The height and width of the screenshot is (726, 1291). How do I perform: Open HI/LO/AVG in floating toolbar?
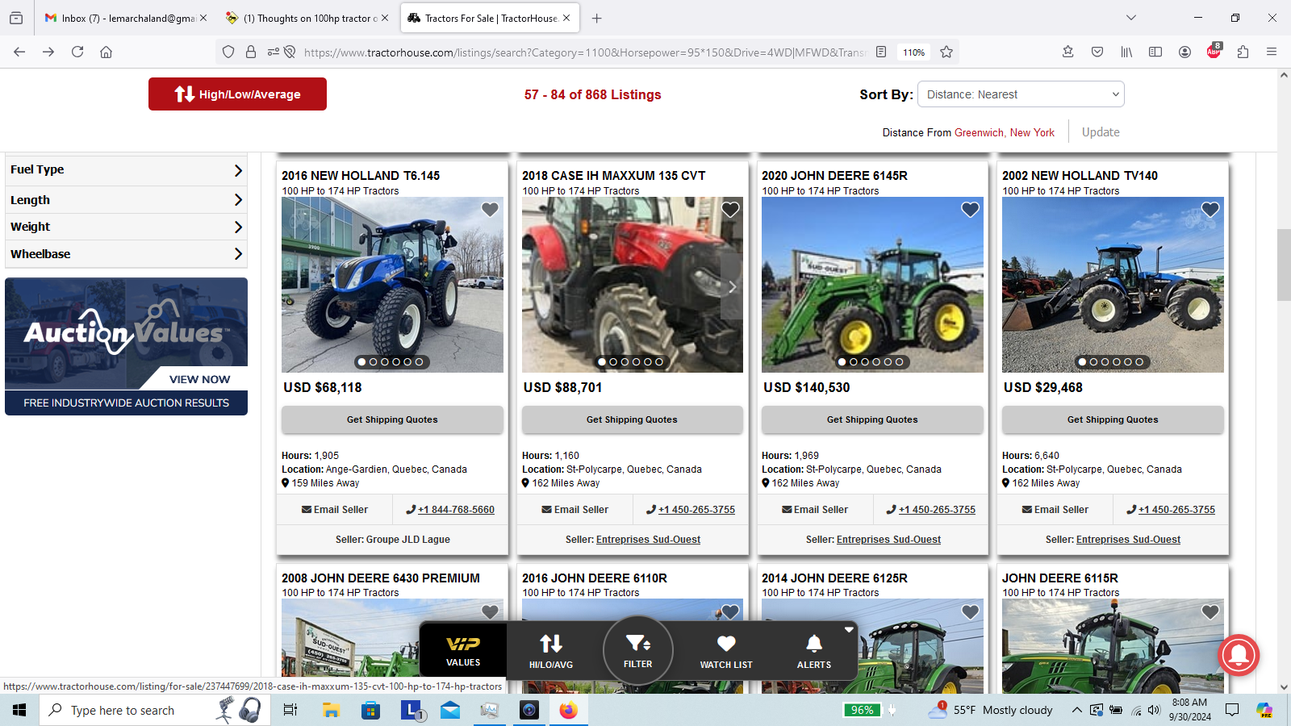[x=551, y=650]
